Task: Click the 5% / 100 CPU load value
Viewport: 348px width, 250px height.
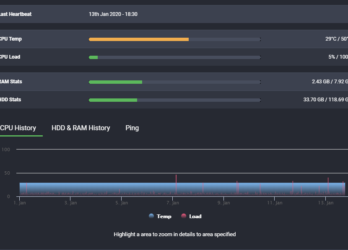Action: pos(338,57)
